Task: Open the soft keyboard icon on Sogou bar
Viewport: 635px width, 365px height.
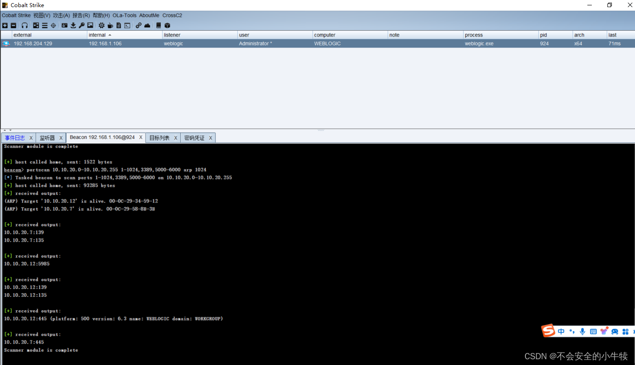Action: coord(593,332)
